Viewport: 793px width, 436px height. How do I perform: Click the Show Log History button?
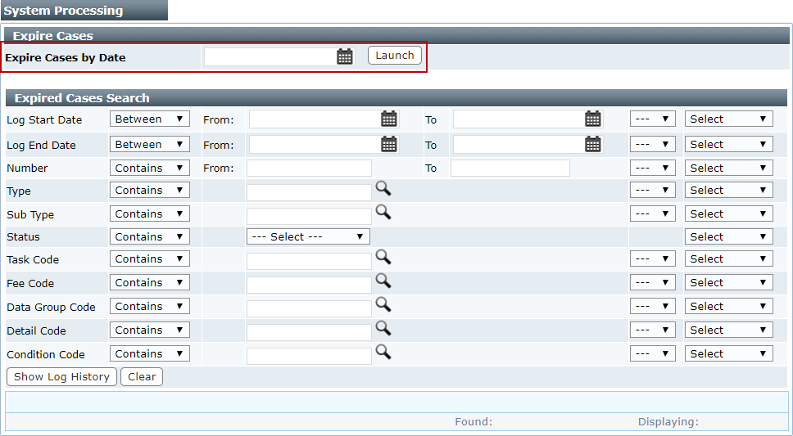pyautogui.click(x=61, y=377)
